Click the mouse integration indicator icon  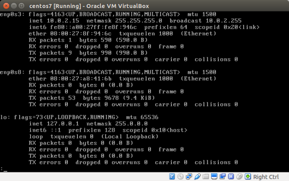239,177
